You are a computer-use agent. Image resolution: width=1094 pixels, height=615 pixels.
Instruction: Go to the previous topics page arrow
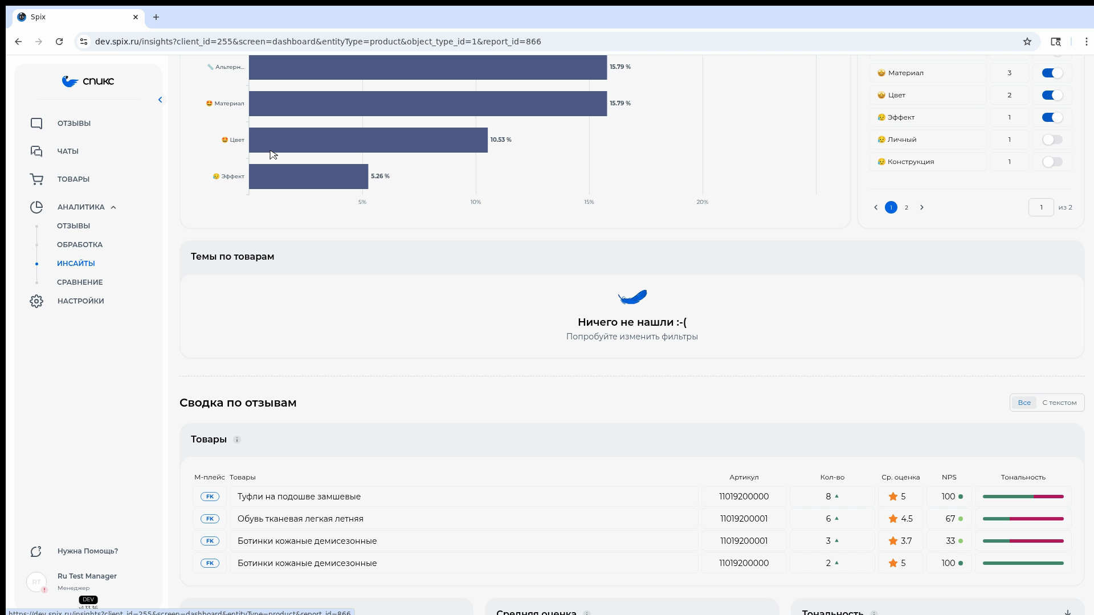click(x=876, y=207)
